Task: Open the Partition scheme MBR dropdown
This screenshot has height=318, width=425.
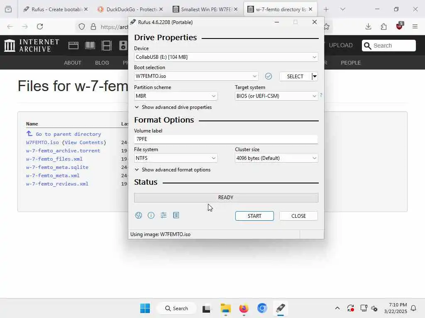Action: pyautogui.click(x=176, y=96)
